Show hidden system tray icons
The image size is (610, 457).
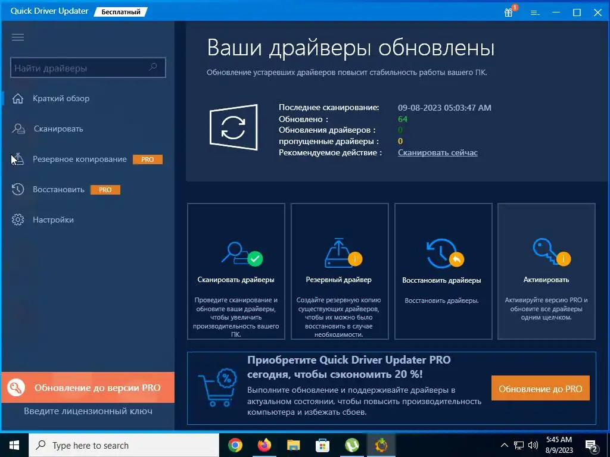click(x=504, y=445)
